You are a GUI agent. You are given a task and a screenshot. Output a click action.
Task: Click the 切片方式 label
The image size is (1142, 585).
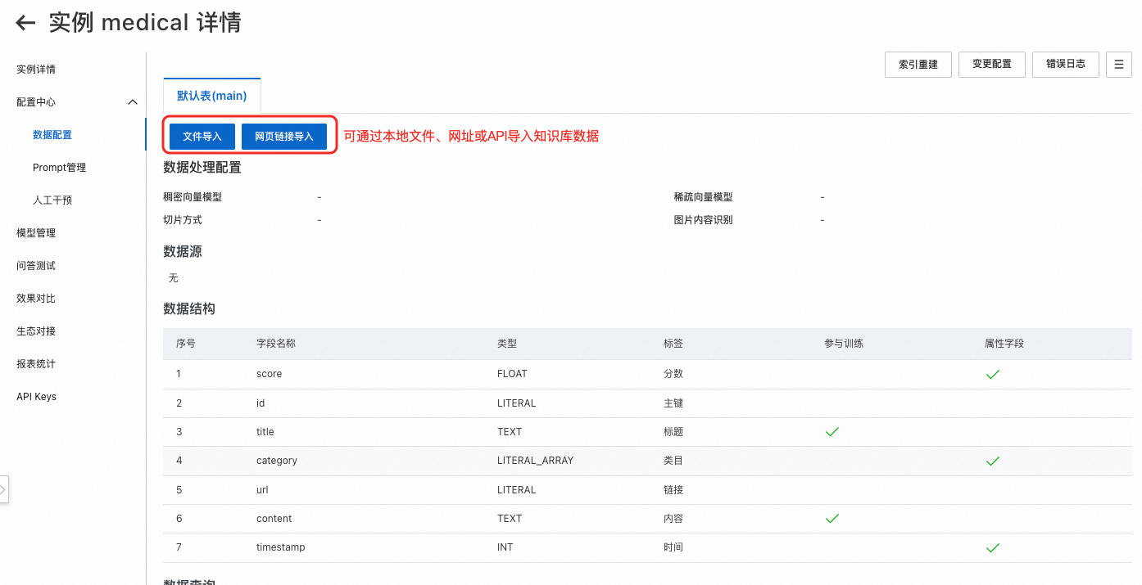point(183,220)
